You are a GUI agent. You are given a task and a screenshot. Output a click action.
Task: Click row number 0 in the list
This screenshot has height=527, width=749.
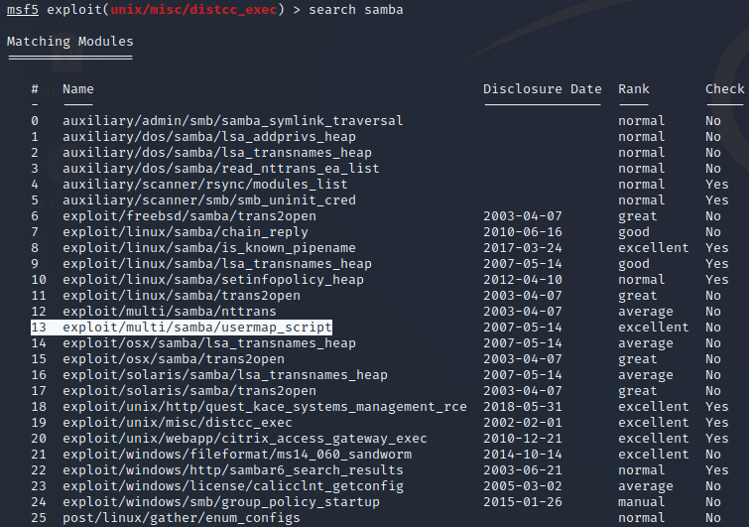[x=35, y=121]
